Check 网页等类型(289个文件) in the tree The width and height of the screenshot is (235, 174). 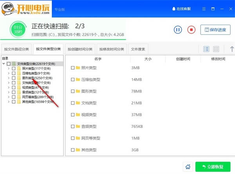[x=14, y=97]
